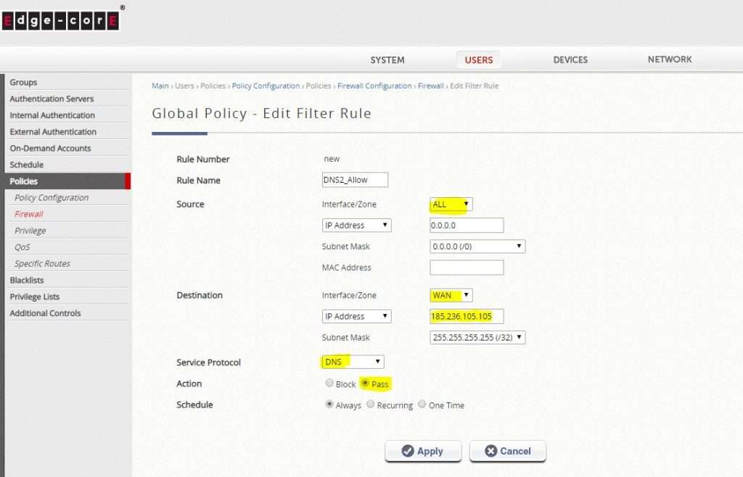
Task: Select the Block action radio button
Action: [x=330, y=383]
